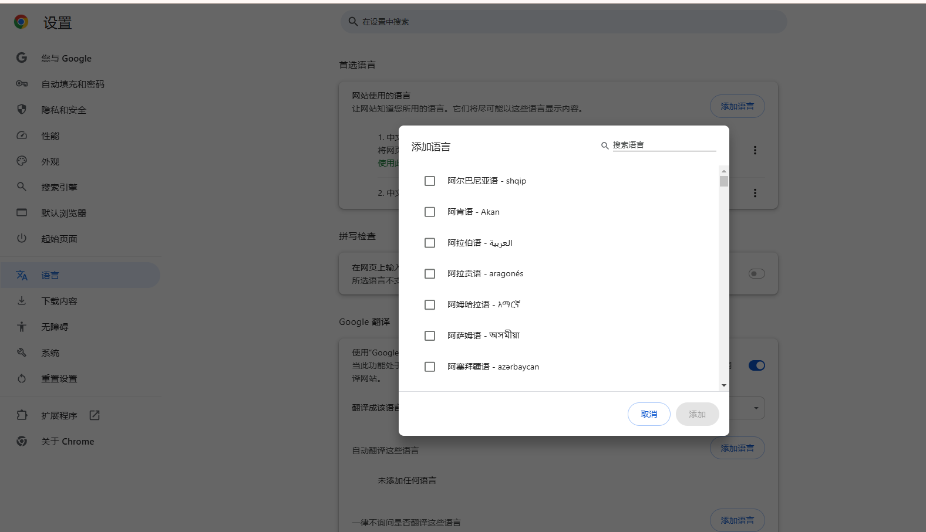Check the 阿尔巴尼亚语 - shqip checkbox
926x532 pixels.
pyautogui.click(x=430, y=181)
